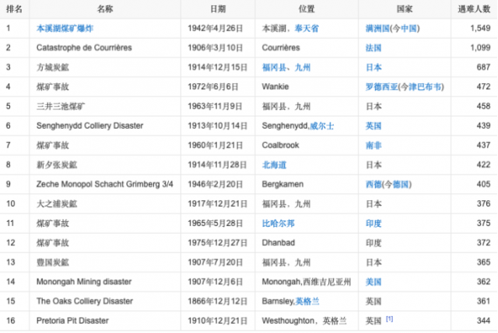Open the 法国 country link
Screen dimensions: 498x333
[373, 48]
